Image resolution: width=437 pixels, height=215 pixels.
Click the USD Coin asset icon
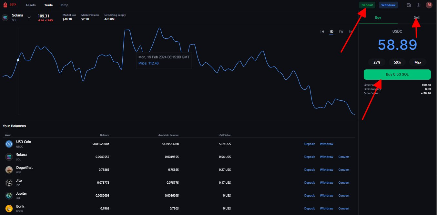9,144
